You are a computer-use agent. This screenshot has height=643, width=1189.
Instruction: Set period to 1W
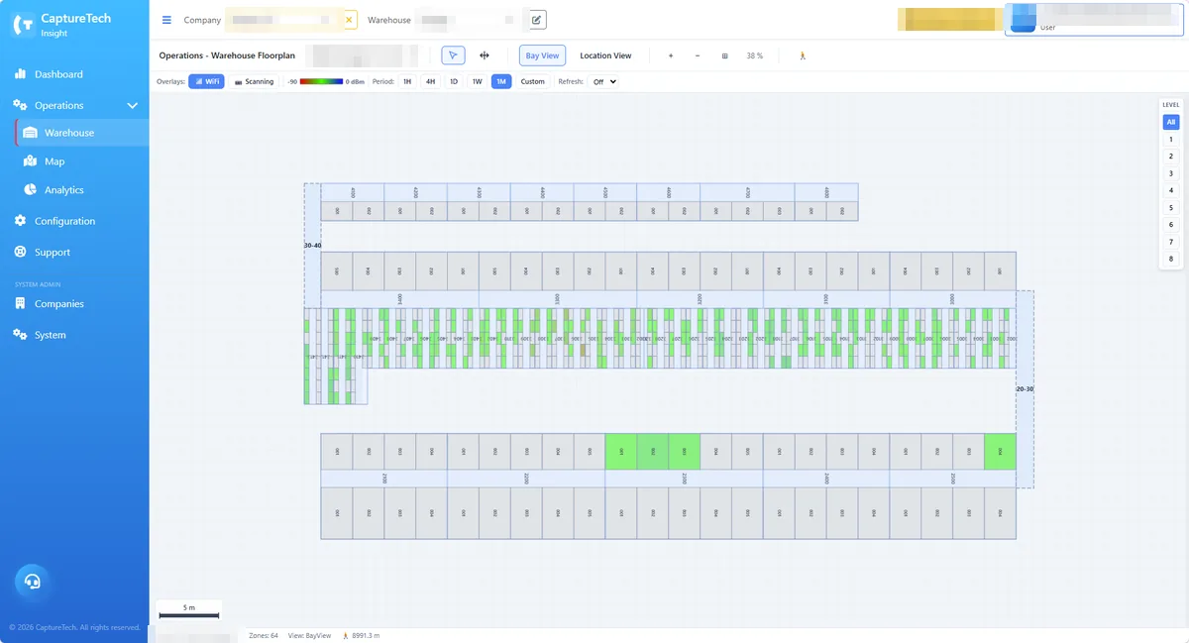point(478,81)
